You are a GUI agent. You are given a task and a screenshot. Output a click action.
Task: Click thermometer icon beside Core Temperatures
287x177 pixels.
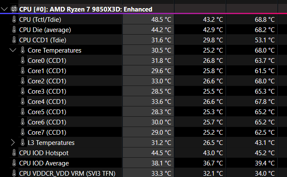click(x=23, y=50)
